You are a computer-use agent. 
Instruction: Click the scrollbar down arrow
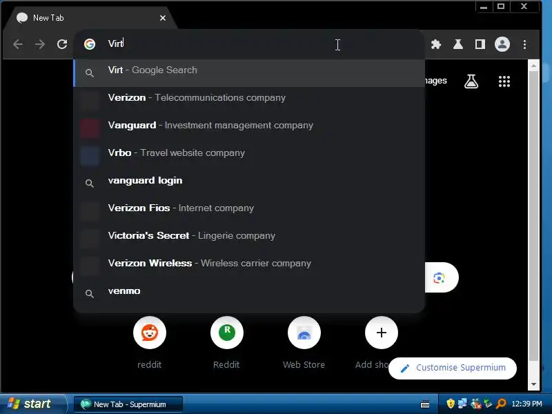tap(533, 384)
